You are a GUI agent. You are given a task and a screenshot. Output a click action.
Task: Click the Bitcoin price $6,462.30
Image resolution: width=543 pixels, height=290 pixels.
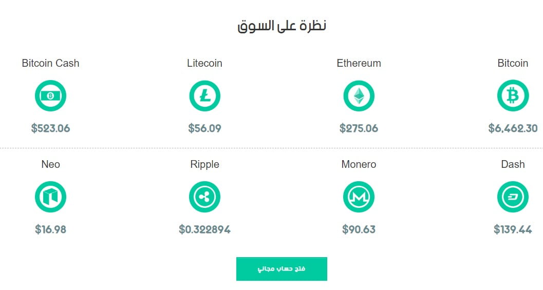pos(513,128)
